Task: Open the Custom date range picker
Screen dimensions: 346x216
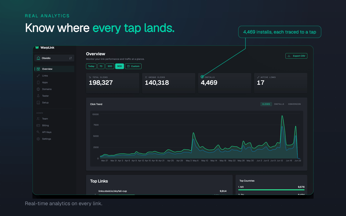Action: [133, 66]
